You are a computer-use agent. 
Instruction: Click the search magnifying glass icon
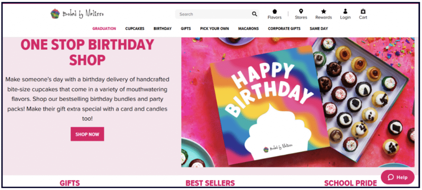tap(254, 14)
